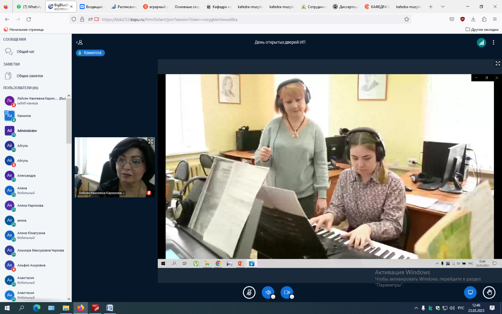Open Word from the Windows taskbar
This screenshot has width=502, height=314.
(x=110, y=308)
